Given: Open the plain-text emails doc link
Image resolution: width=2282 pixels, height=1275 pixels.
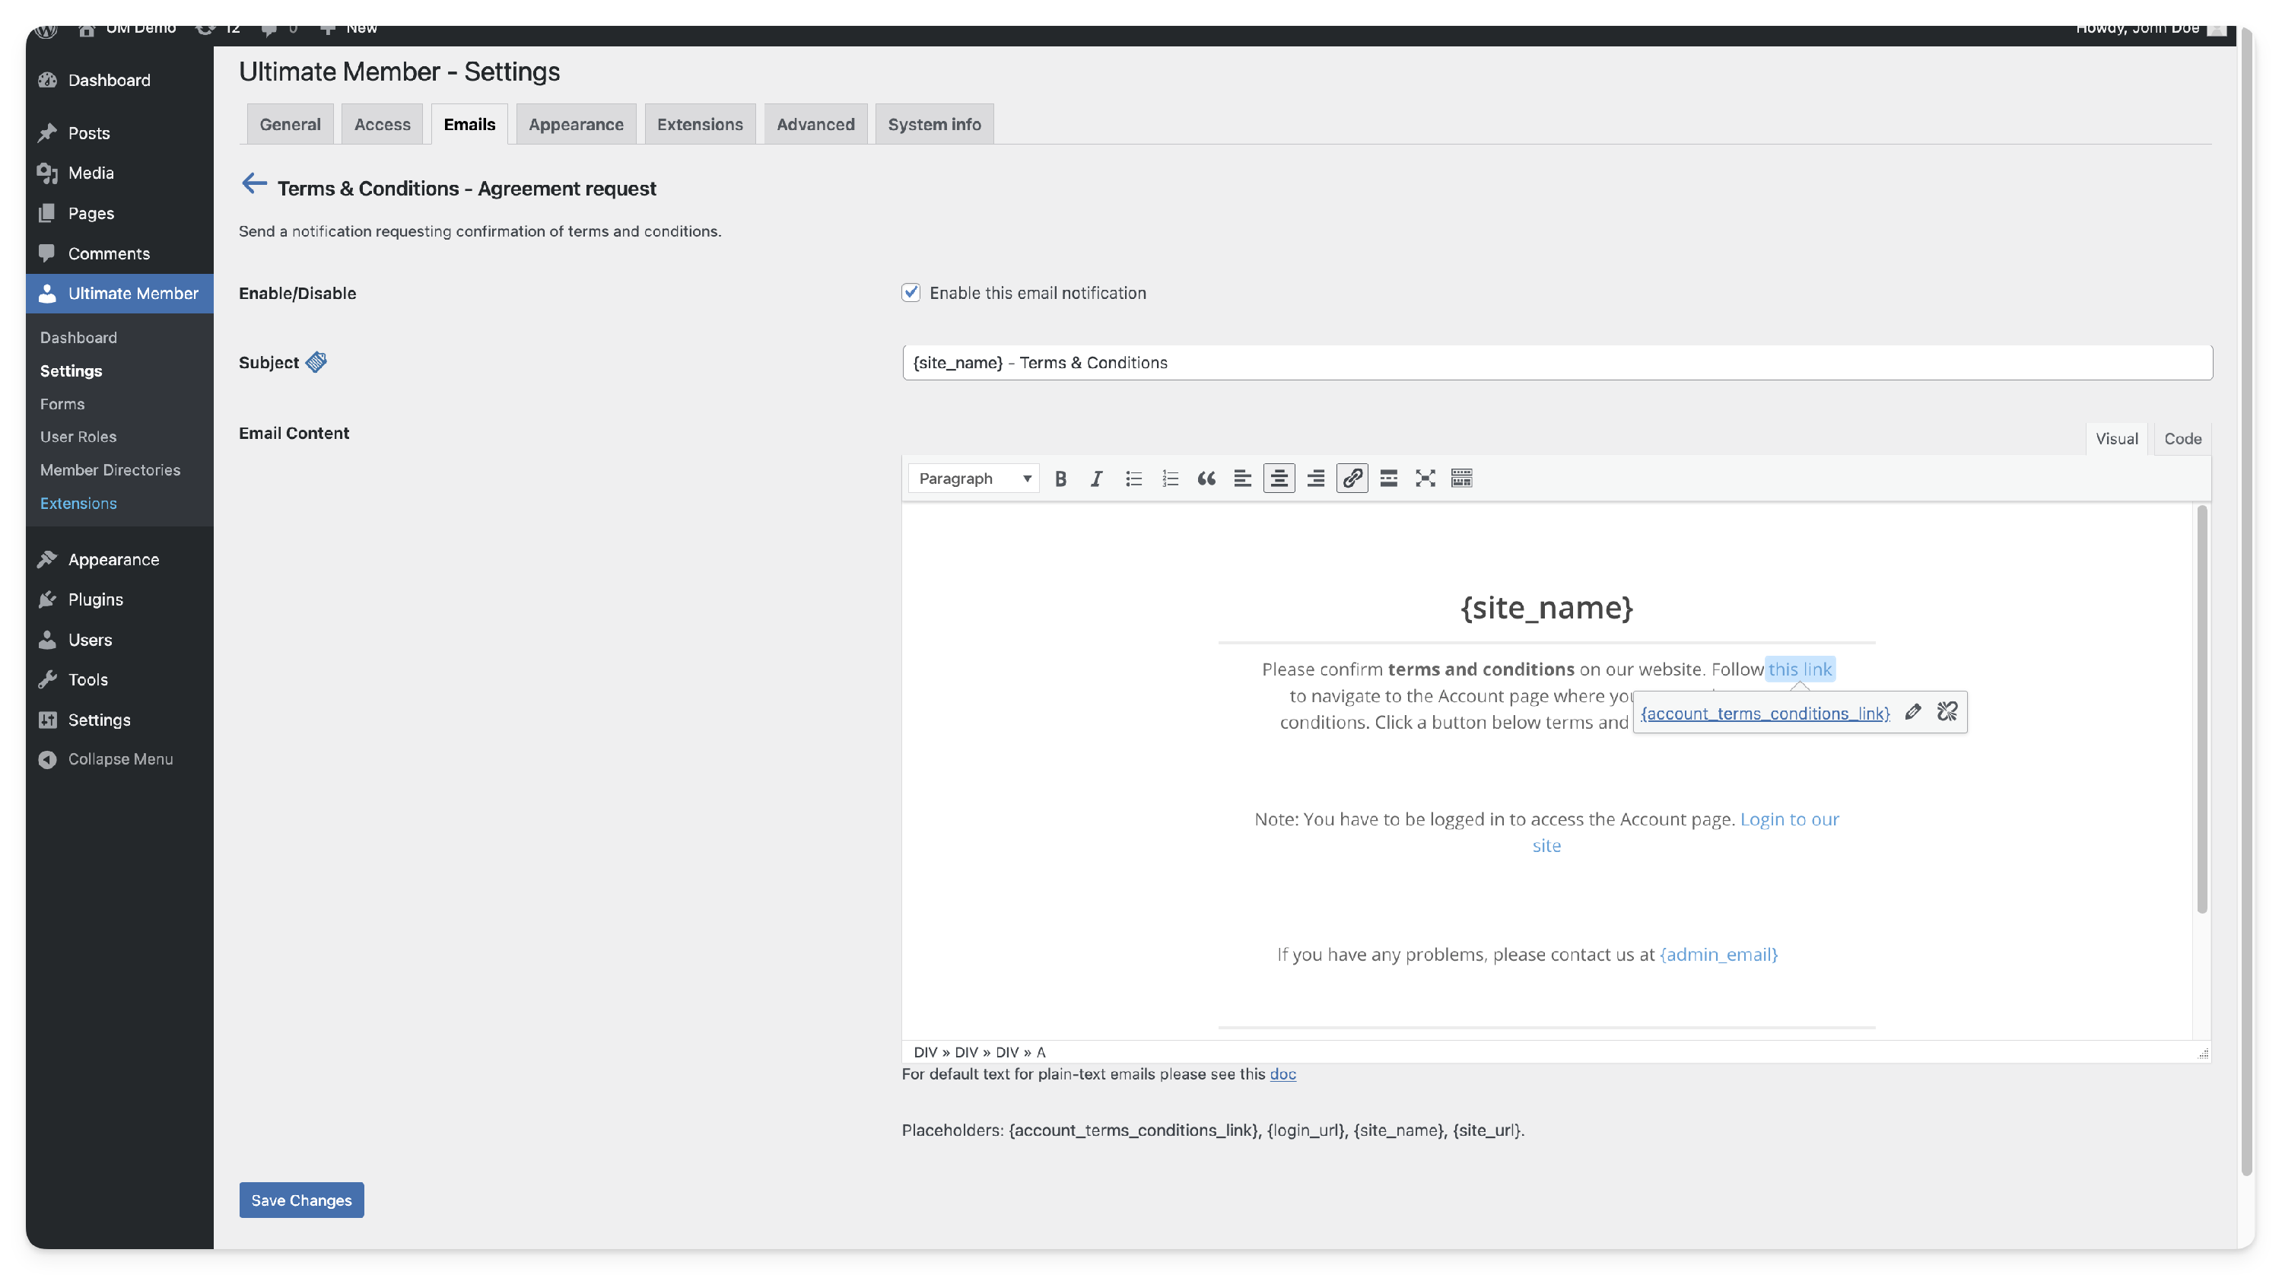Looking at the screenshot, I should pos(1282,1074).
